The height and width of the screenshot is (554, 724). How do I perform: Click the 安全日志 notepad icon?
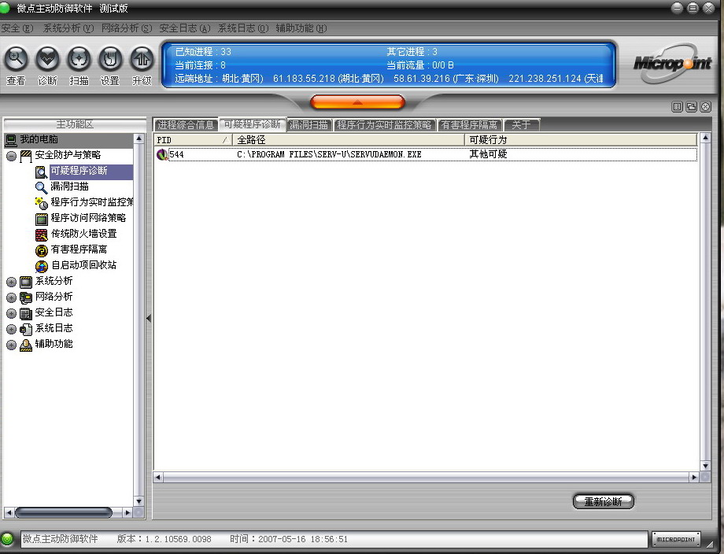(26, 313)
